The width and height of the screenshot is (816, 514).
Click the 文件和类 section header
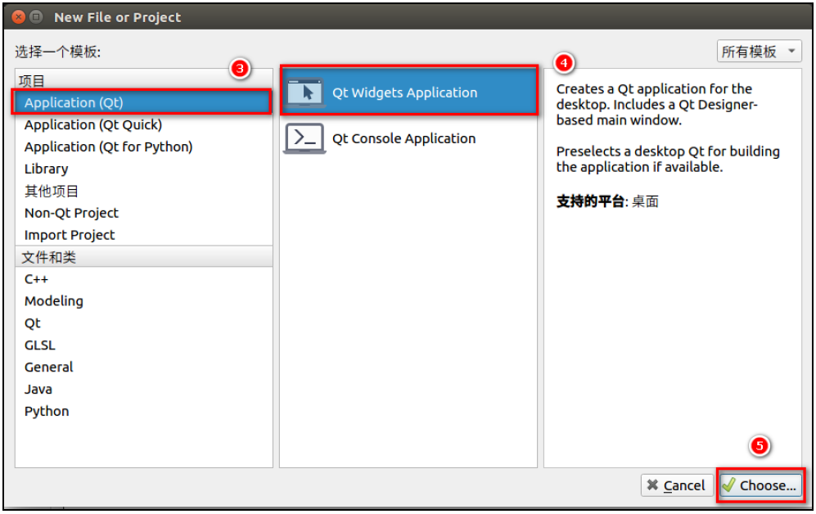pos(144,257)
